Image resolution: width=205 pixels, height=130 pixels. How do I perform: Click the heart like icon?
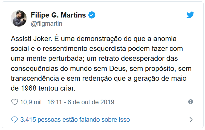tap(15, 102)
